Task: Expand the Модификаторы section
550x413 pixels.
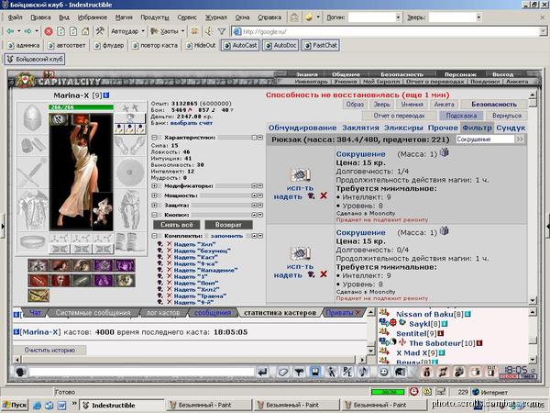Action: point(154,185)
